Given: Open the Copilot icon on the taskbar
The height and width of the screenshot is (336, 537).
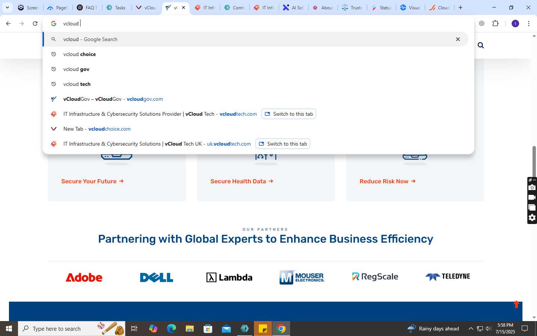Looking at the screenshot, I should 153,329.
